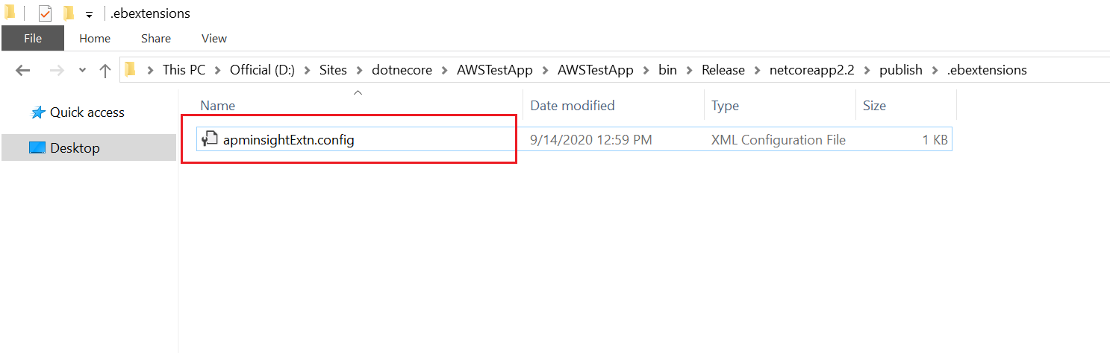The image size is (1110, 353).
Task: Sort files by the Date modified column
Action: pos(572,106)
